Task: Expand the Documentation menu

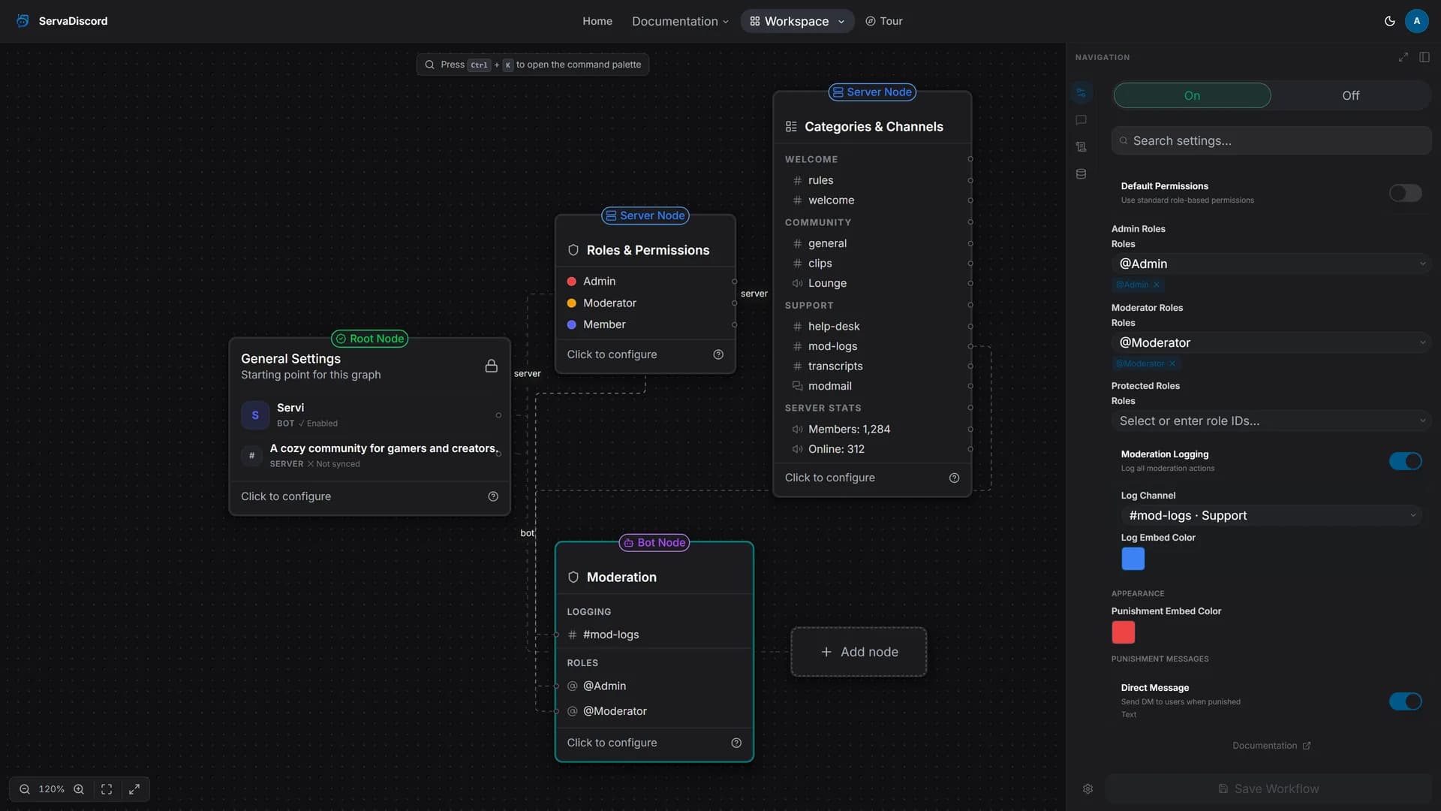Action: point(680,21)
